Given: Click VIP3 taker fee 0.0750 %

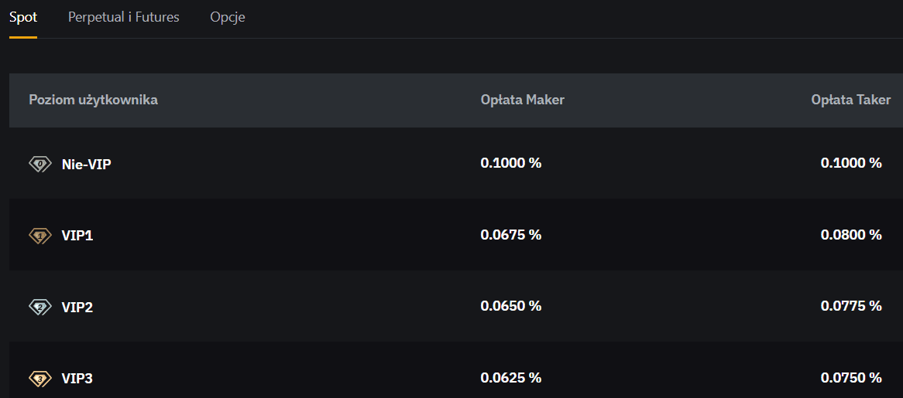Looking at the screenshot, I should (x=851, y=378).
